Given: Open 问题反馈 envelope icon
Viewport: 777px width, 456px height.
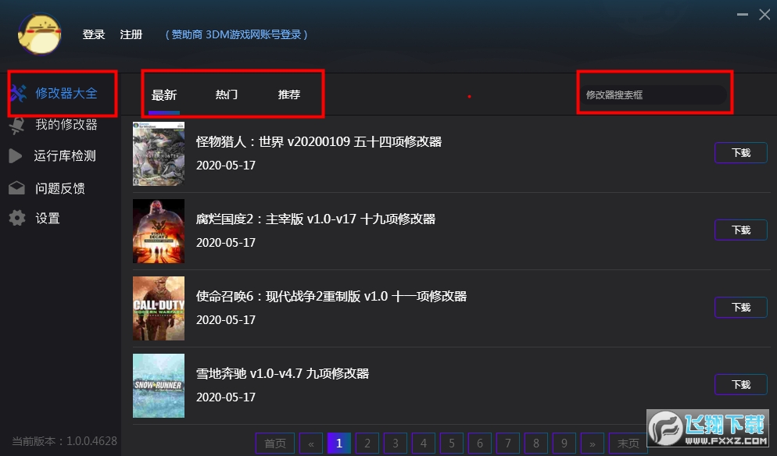Looking at the screenshot, I should (x=16, y=188).
